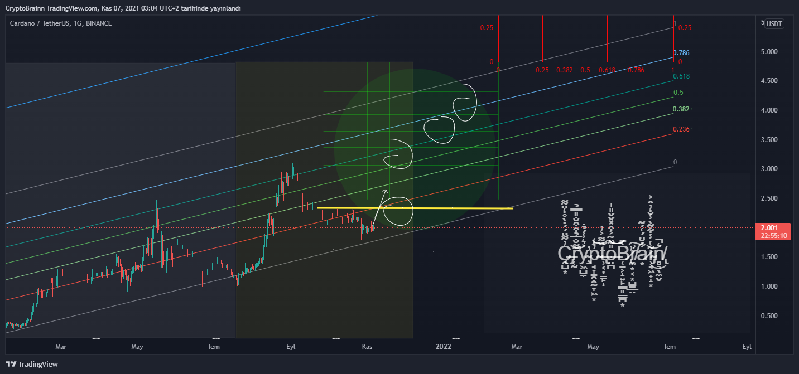Select the green 0.5 channel level label
The width and height of the screenshot is (799, 374).
click(678, 93)
